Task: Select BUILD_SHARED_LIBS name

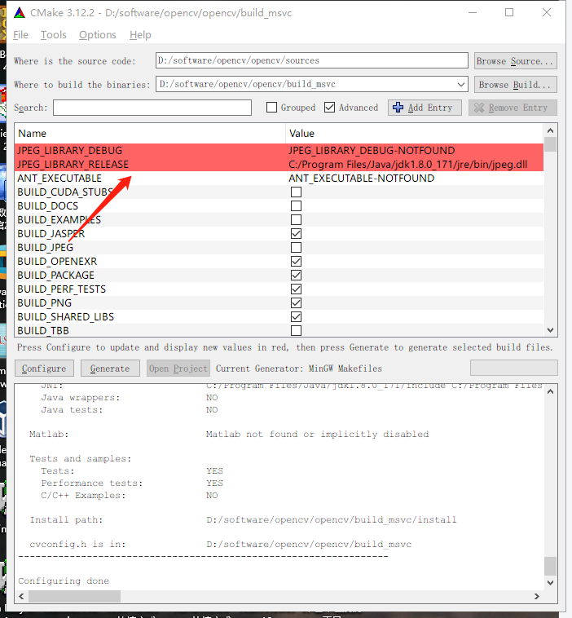Action: (66, 317)
